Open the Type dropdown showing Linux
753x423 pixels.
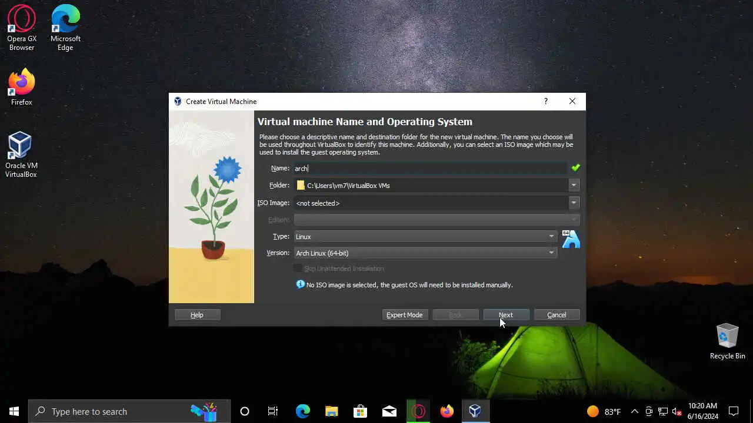tap(425, 236)
